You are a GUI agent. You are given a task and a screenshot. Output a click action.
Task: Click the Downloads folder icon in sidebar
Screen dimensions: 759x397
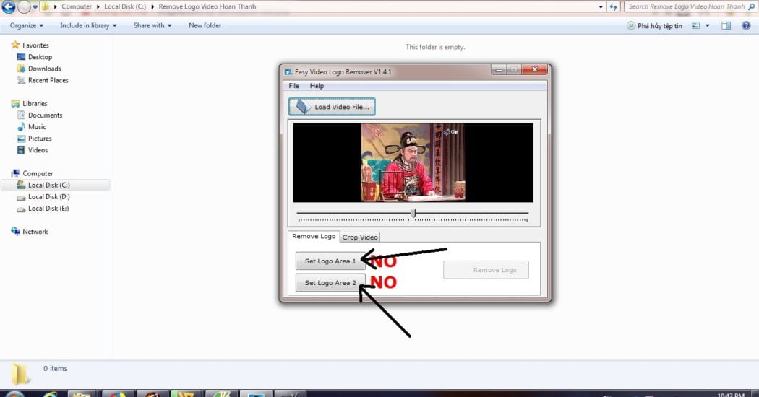tap(21, 69)
